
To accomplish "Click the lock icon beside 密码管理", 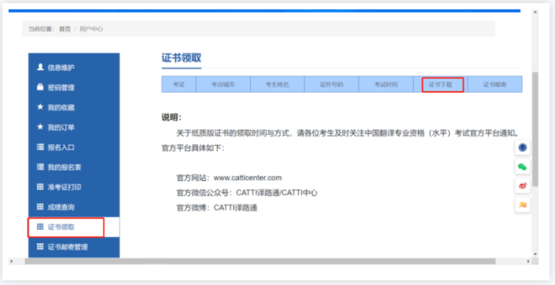I will pyautogui.click(x=40, y=87).
